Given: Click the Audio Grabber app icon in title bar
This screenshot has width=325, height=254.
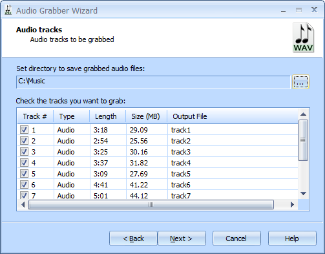Looking at the screenshot, I should point(8,10).
